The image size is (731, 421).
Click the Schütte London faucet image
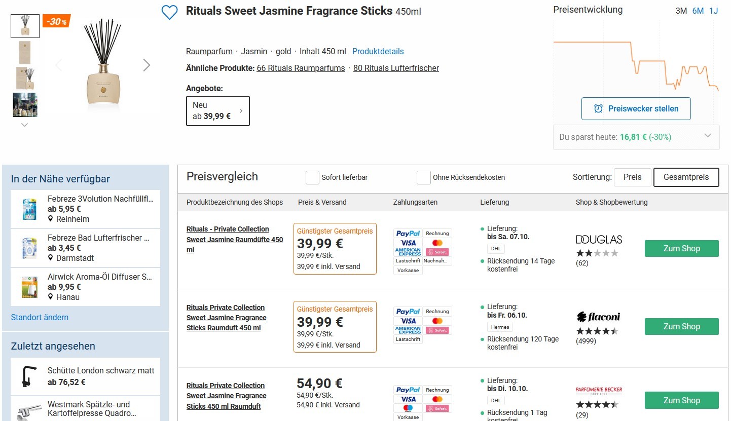[x=29, y=376]
